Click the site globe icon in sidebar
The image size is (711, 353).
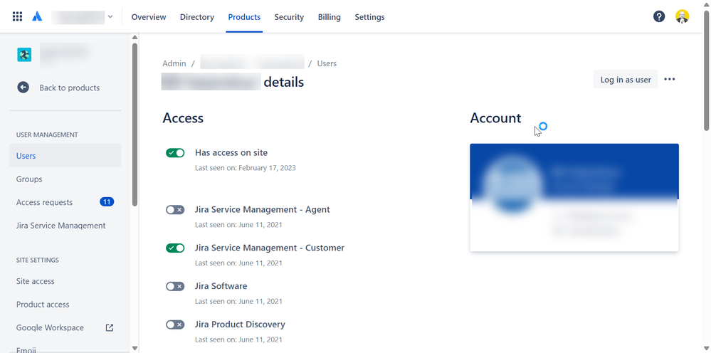pos(24,55)
